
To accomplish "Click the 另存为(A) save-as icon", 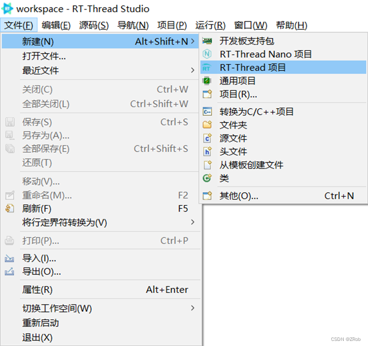I will [x=10, y=136].
